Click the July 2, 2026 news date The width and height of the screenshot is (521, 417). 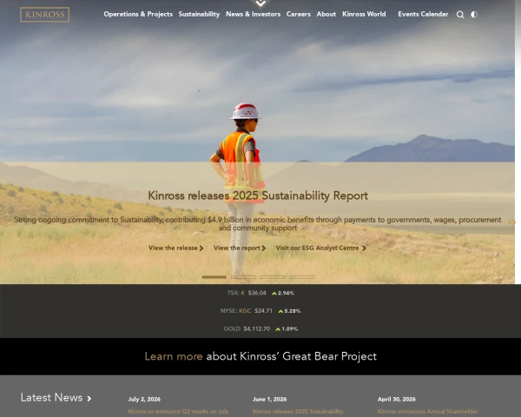[x=144, y=399]
